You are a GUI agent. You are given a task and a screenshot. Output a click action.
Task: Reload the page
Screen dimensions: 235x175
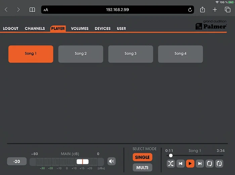pos(190,10)
